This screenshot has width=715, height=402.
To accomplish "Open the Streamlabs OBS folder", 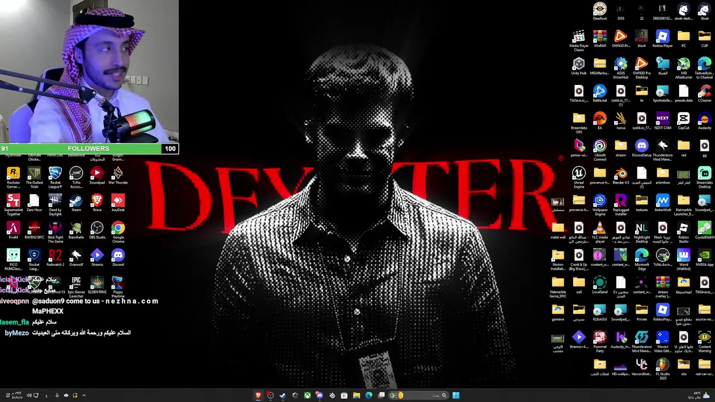I will tap(579, 123).
